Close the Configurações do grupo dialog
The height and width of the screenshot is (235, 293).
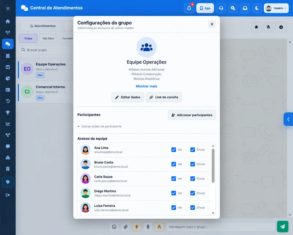212,24
